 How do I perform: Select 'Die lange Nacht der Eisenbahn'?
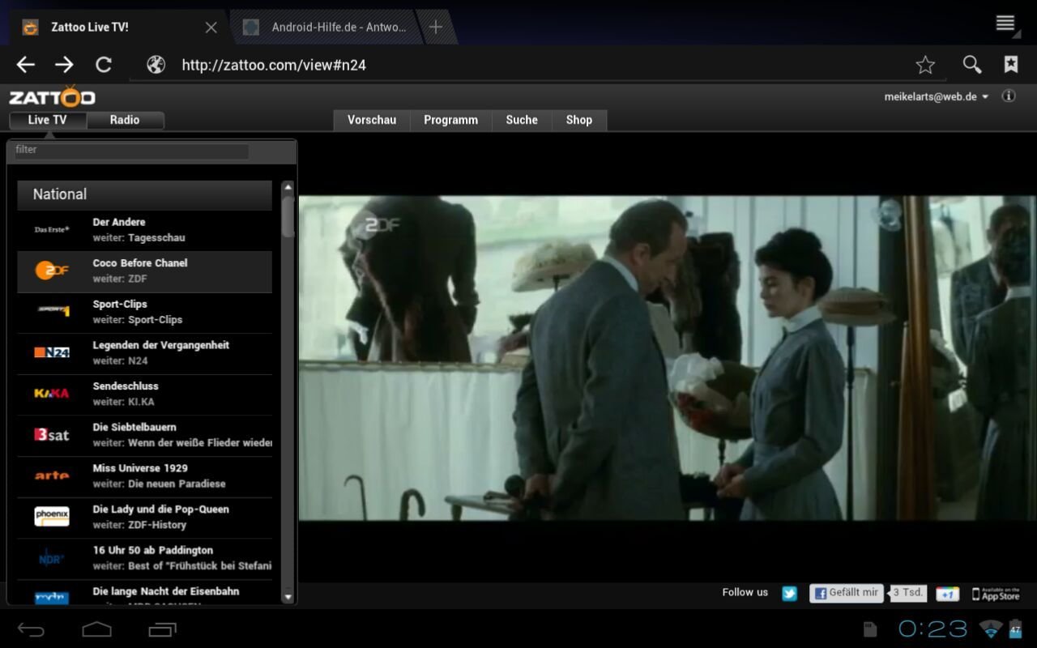(144, 592)
